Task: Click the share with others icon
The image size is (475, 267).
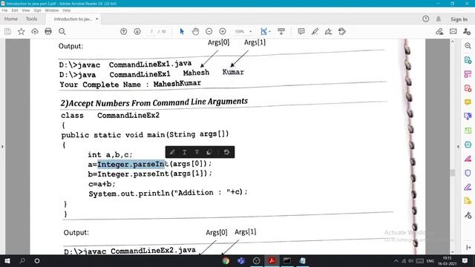Action: tap(467, 31)
